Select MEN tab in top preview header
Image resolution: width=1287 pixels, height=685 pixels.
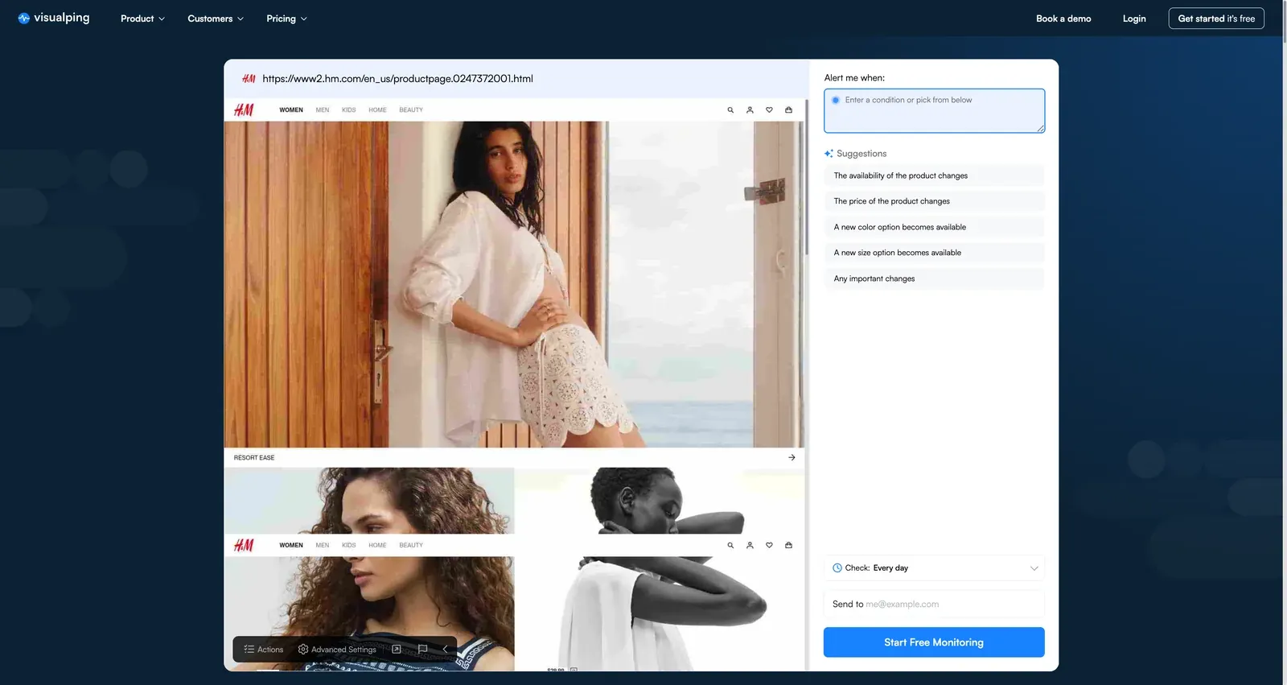click(x=323, y=110)
